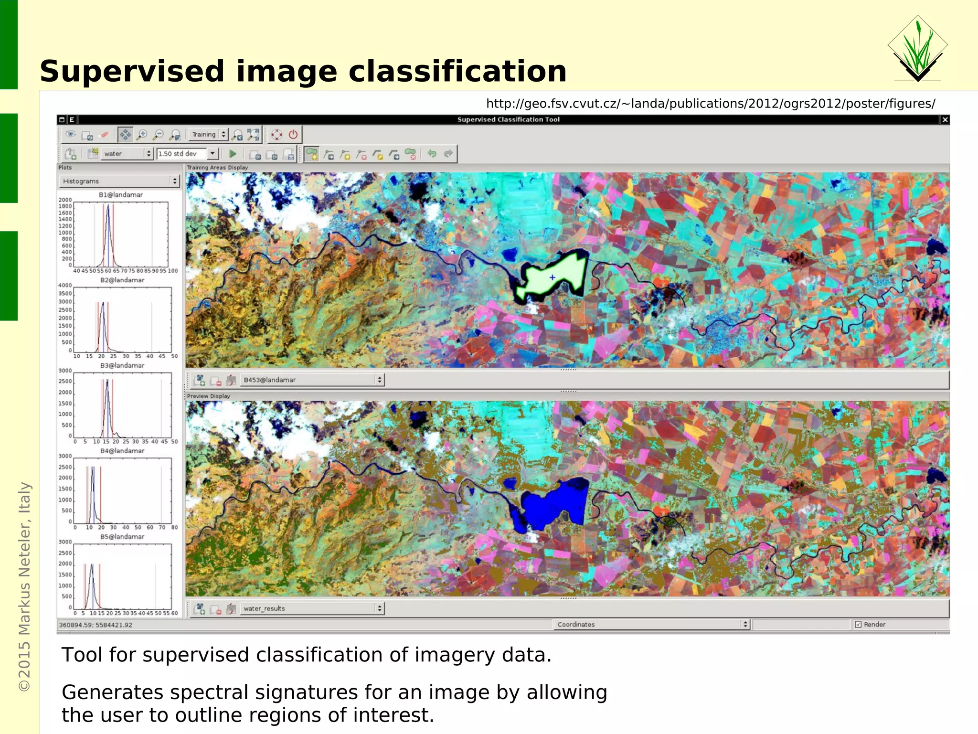Click remove layer icon beside water_results
This screenshot has height=734, width=978.
click(216, 609)
